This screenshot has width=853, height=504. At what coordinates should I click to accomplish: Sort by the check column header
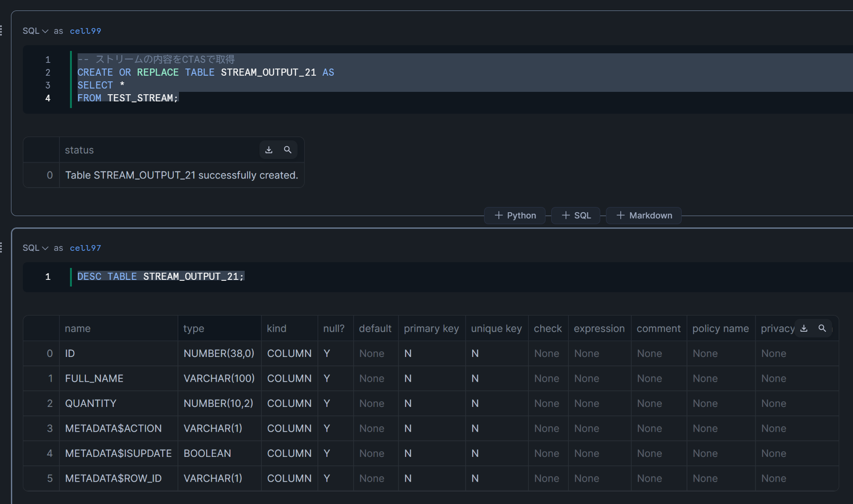548,328
